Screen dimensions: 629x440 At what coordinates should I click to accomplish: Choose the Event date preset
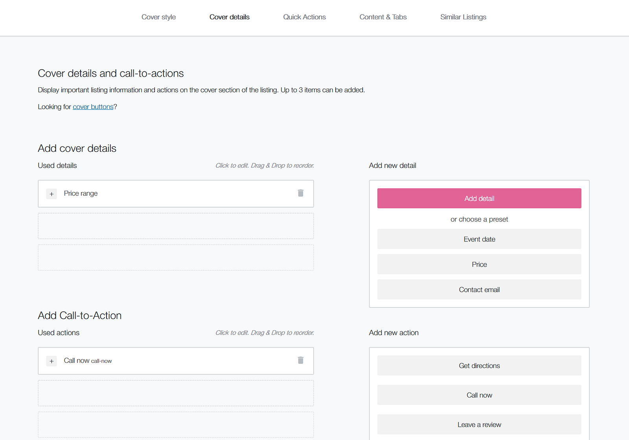click(479, 239)
